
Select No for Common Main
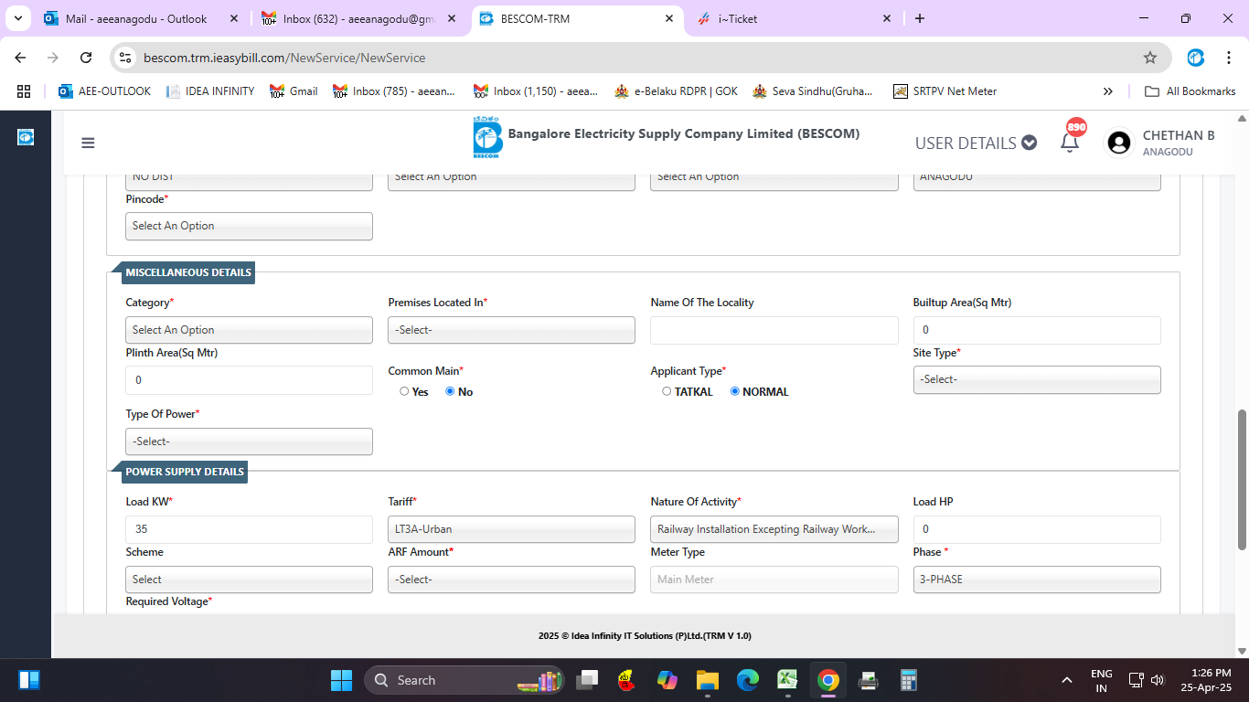tap(450, 391)
